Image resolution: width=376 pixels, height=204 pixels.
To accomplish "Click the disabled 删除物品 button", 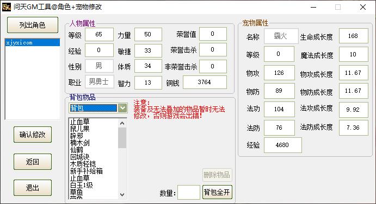I will point(217,175).
